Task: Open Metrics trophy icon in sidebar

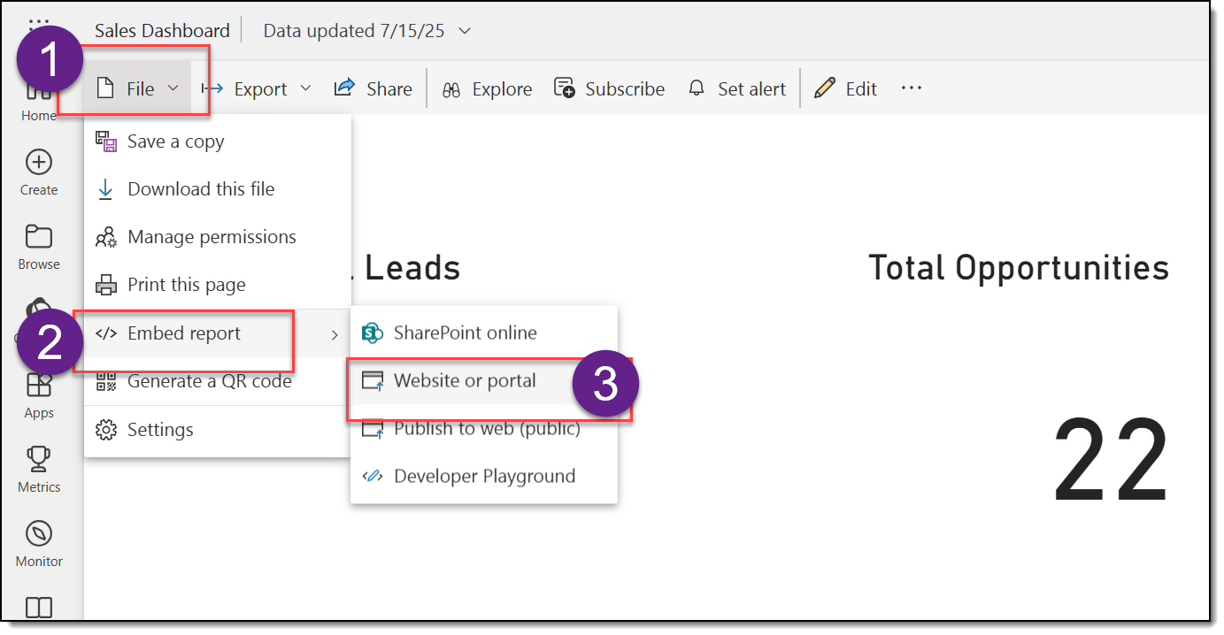Action: [39, 457]
